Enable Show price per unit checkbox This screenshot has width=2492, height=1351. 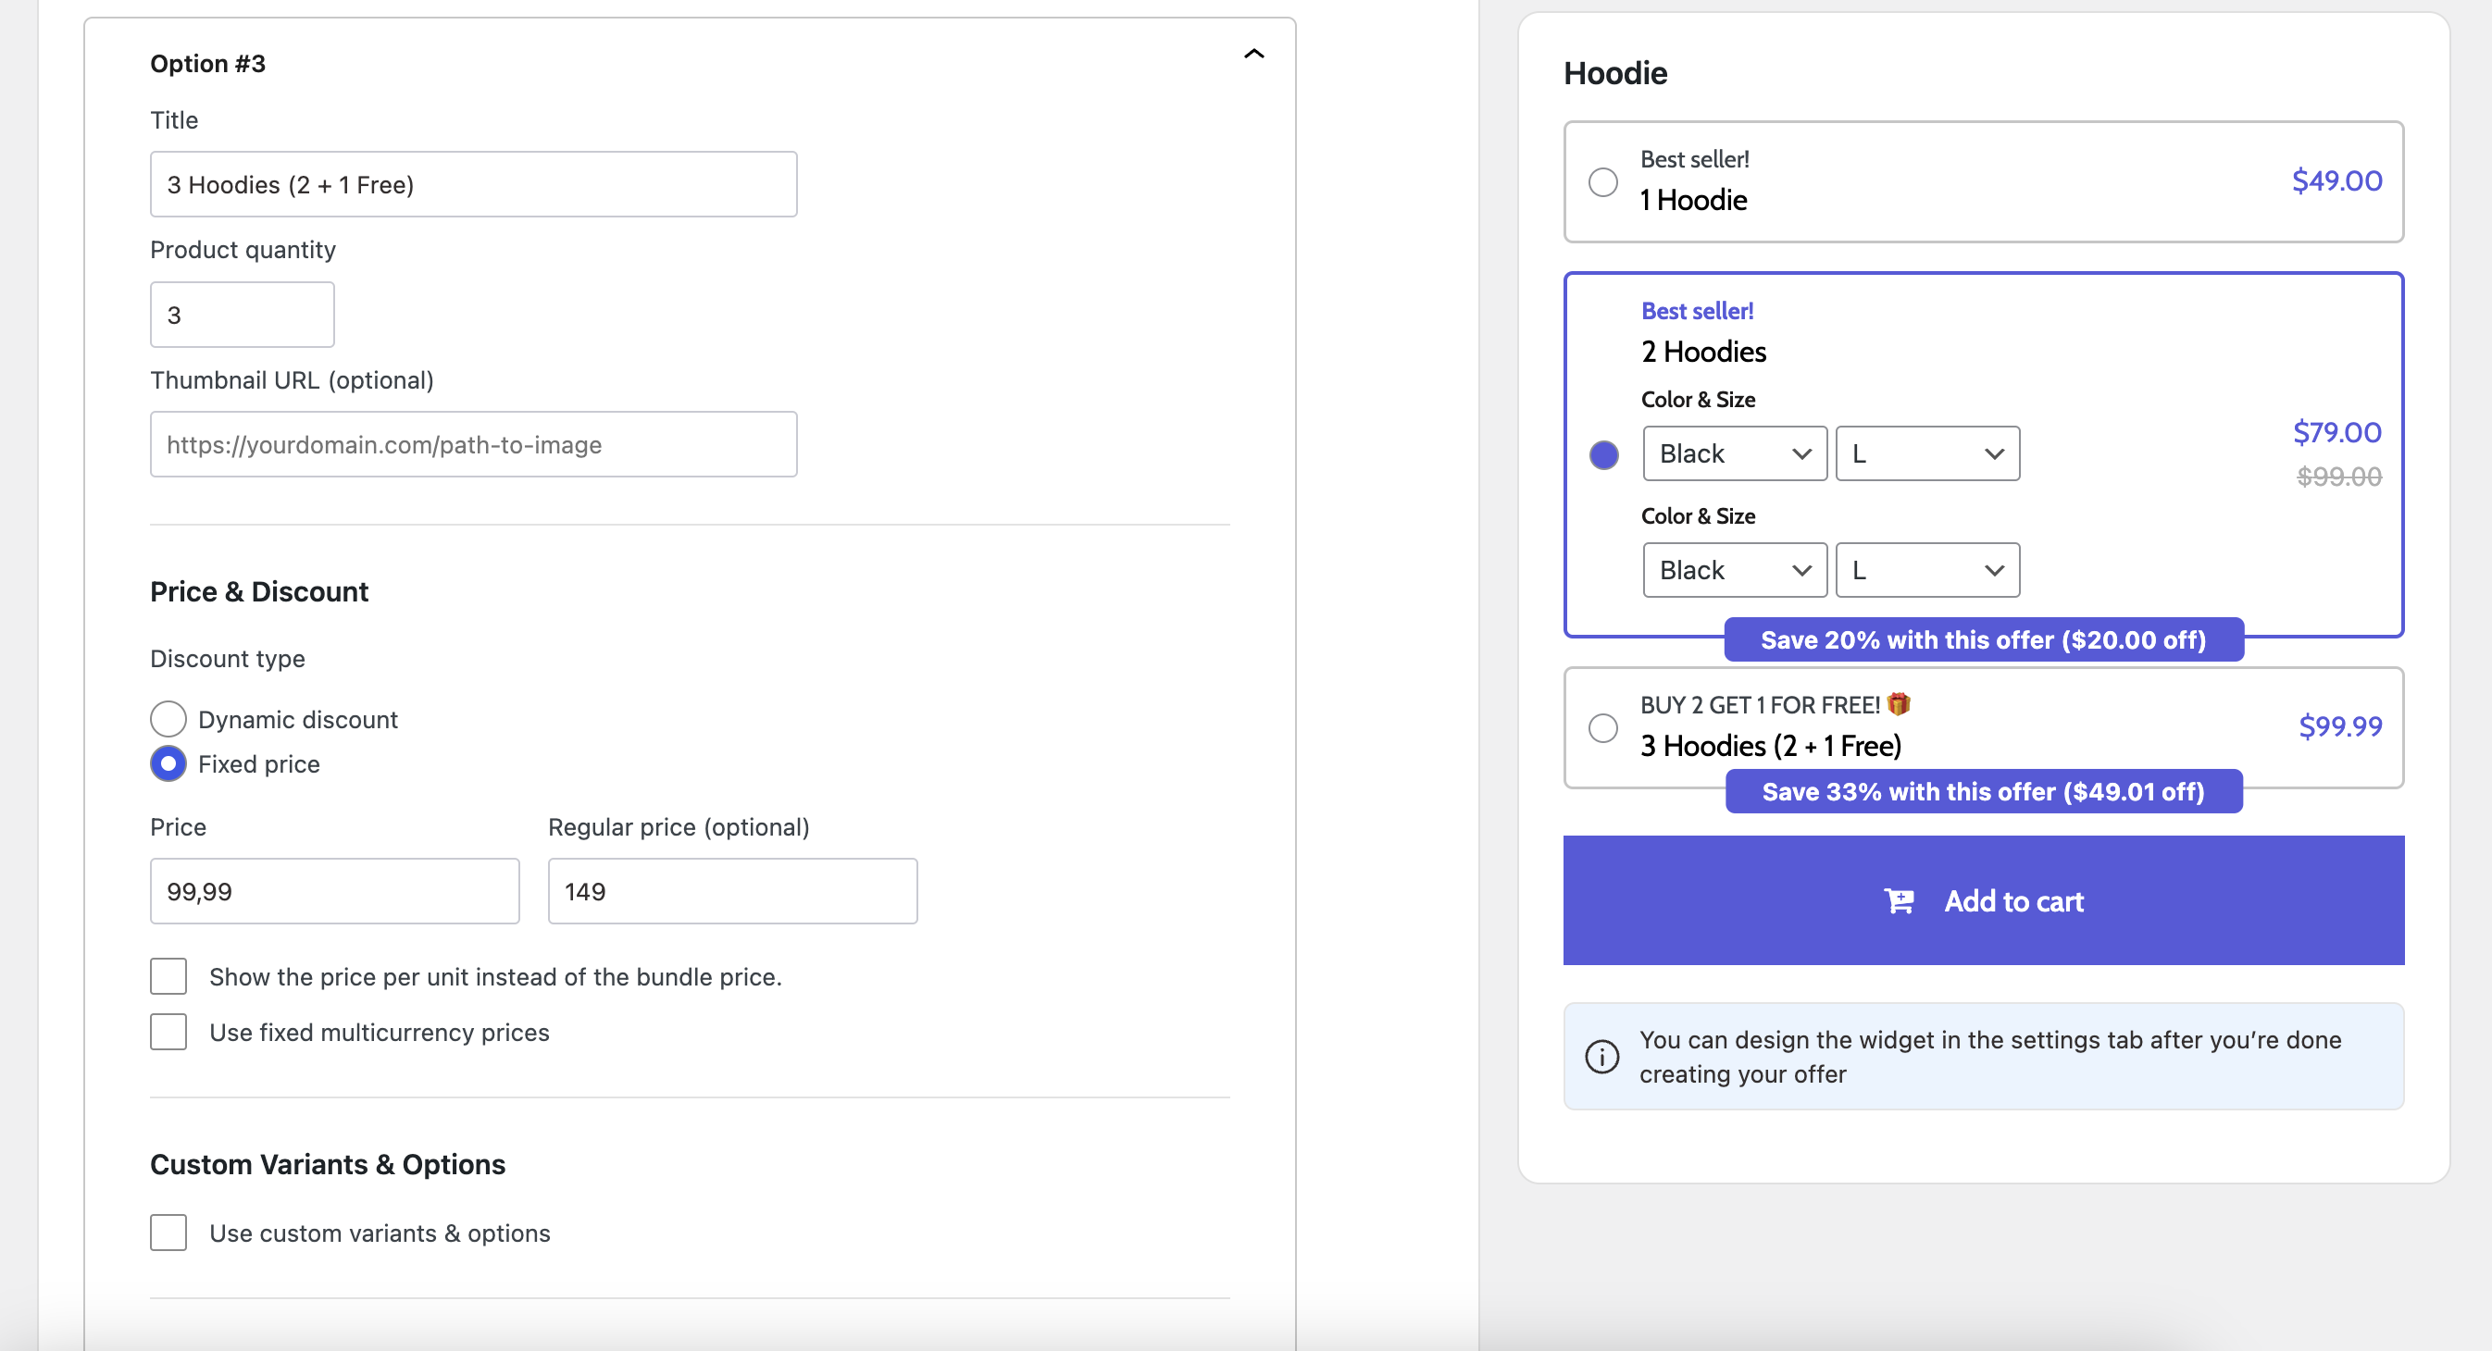167,976
